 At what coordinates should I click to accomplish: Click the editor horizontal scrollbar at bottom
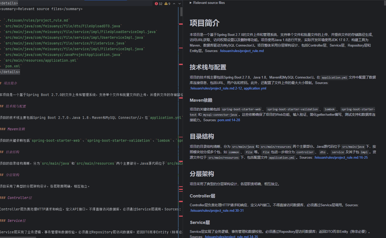click(x=18, y=237)
